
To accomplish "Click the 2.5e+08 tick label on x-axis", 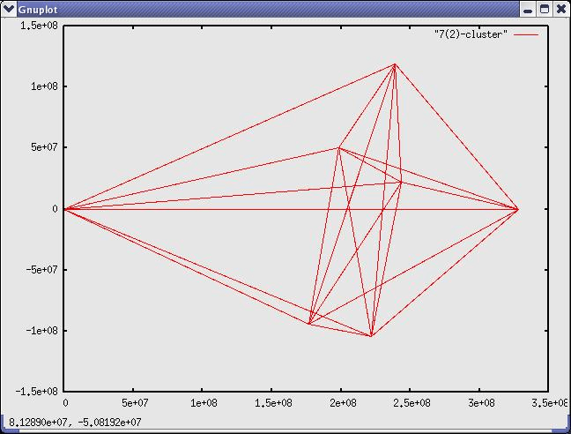I will 411,403.
